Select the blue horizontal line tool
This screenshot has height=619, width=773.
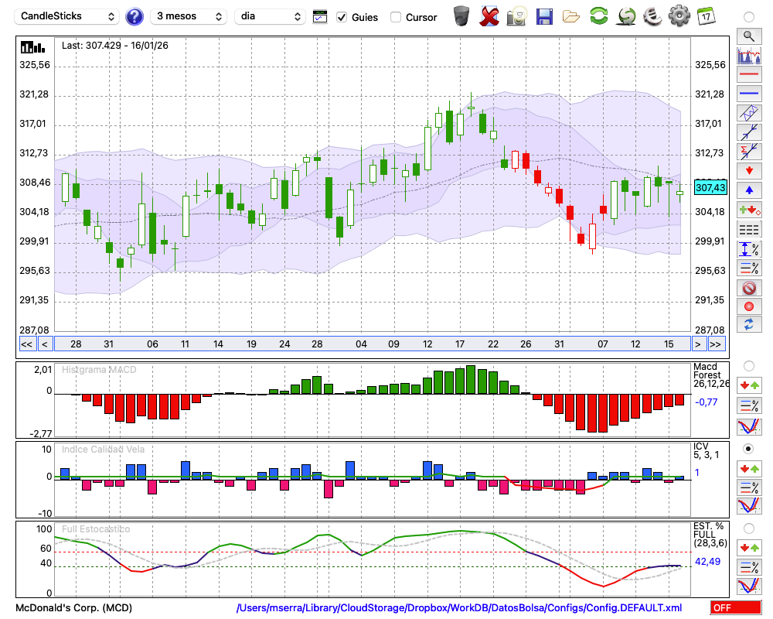(x=749, y=94)
